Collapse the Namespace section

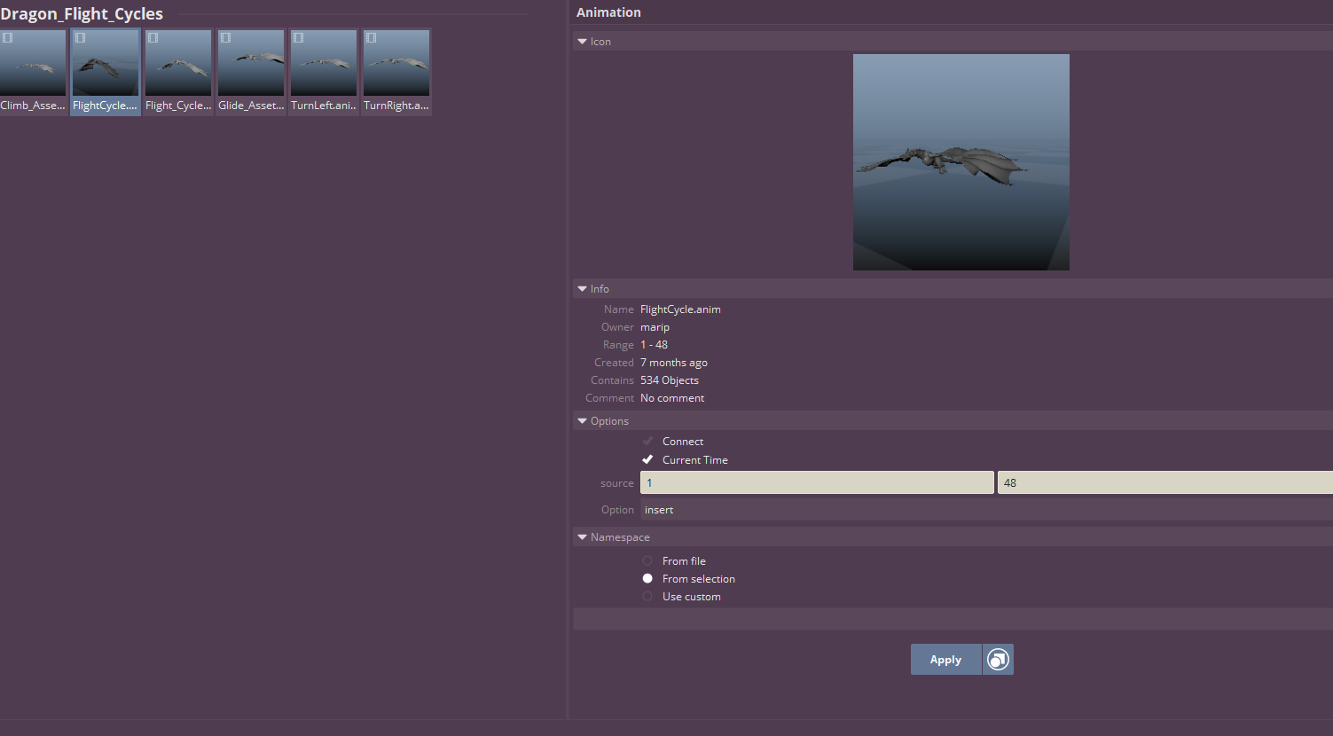click(x=582, y=537)
